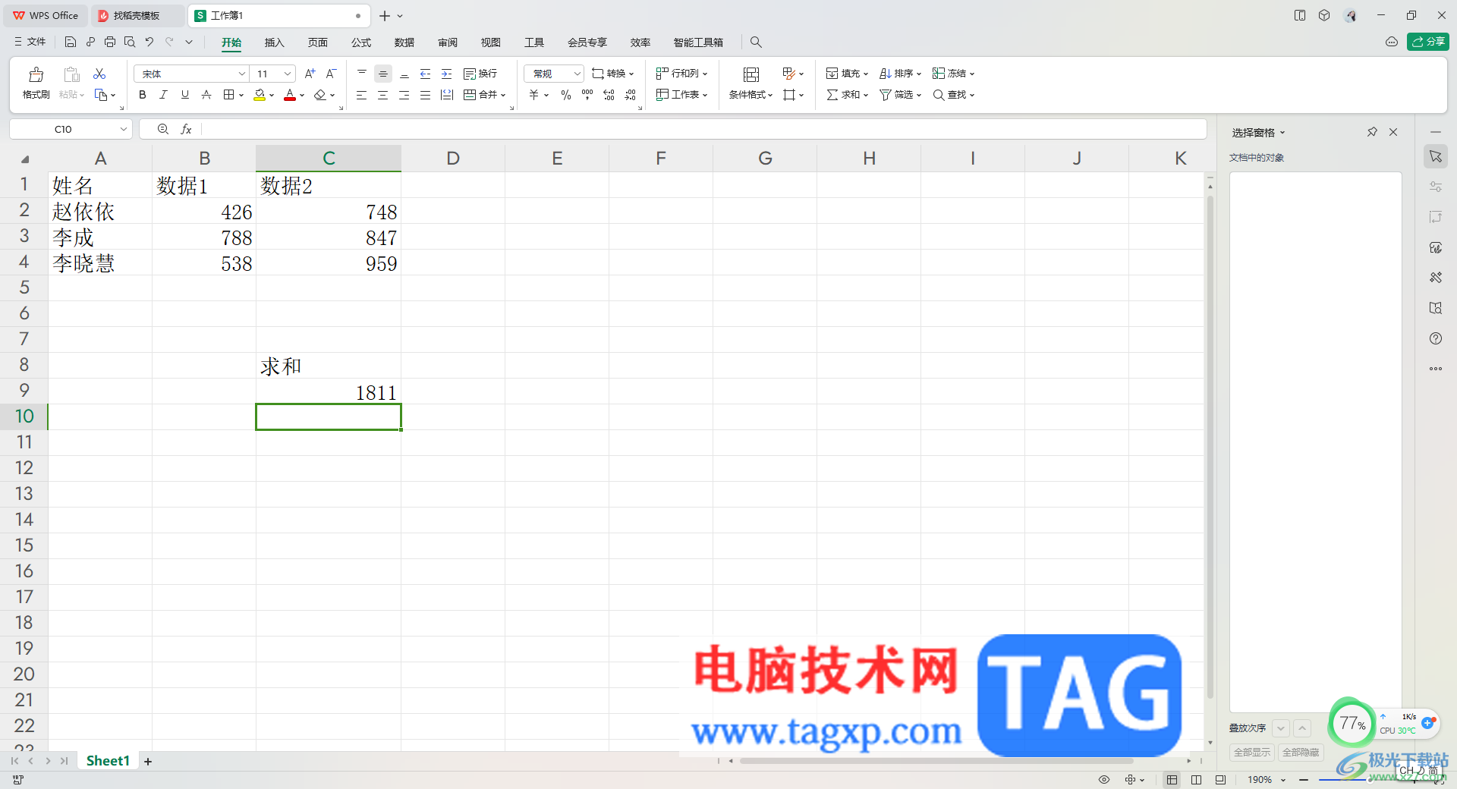The height and width of the screenshot is (789, 1457).
Task: Increase indent in the alignment group
Action: click(x=447, y=74)
